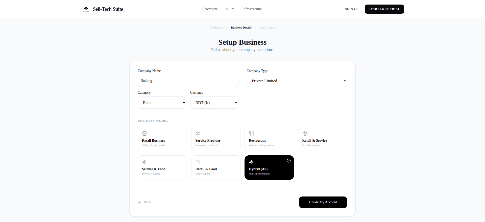
Task: Select the Retail & Service model
Action: (323, 139)
